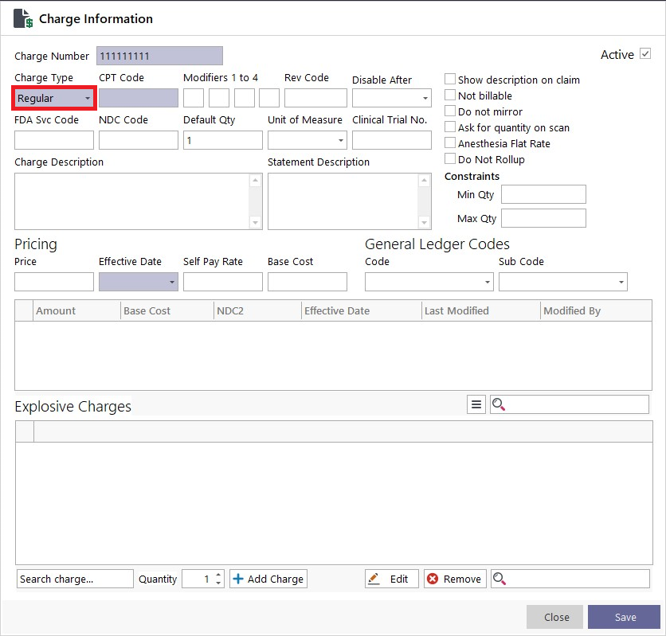Open the Pricing Effective Date dropdown
The height and width of the screenshot is (636, 666).
point(171,282)
